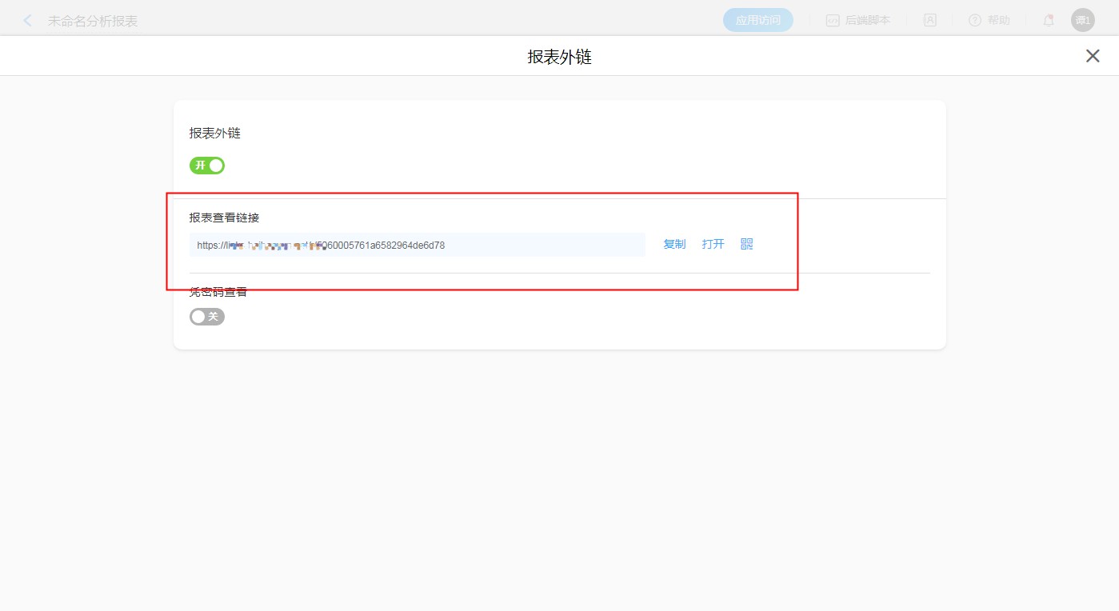Click the 报表查看链接 section label
1119x611 pixels.
click(224, 218)
